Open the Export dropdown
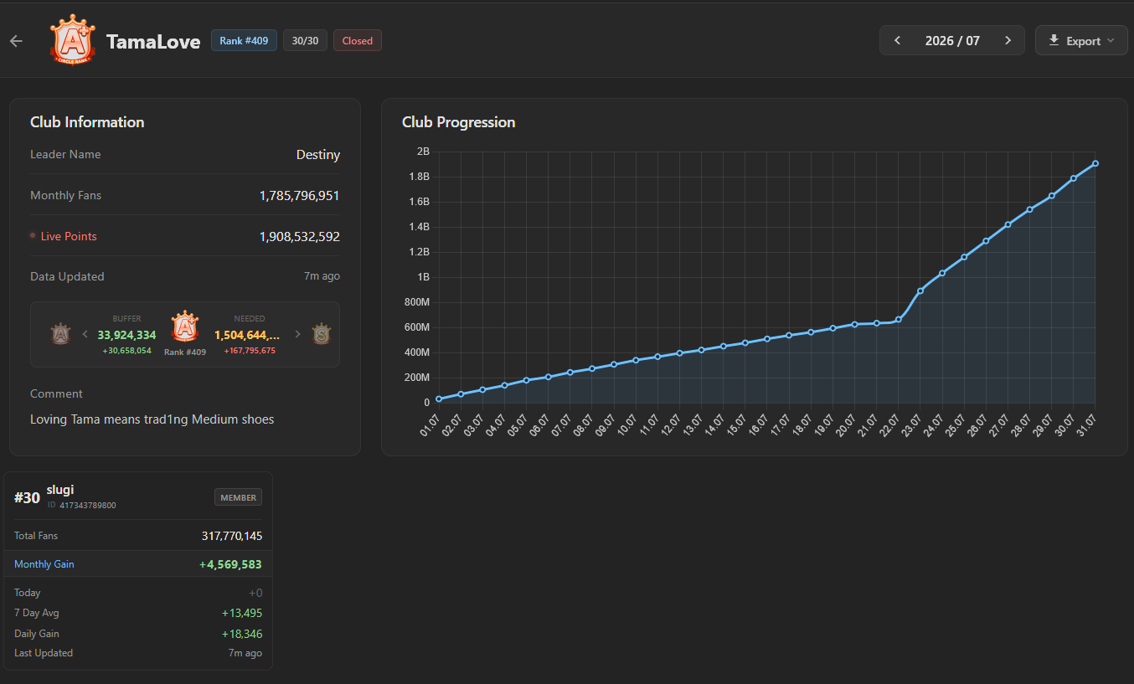This screenshot has width=1134, height=684. click(1081, 40)
